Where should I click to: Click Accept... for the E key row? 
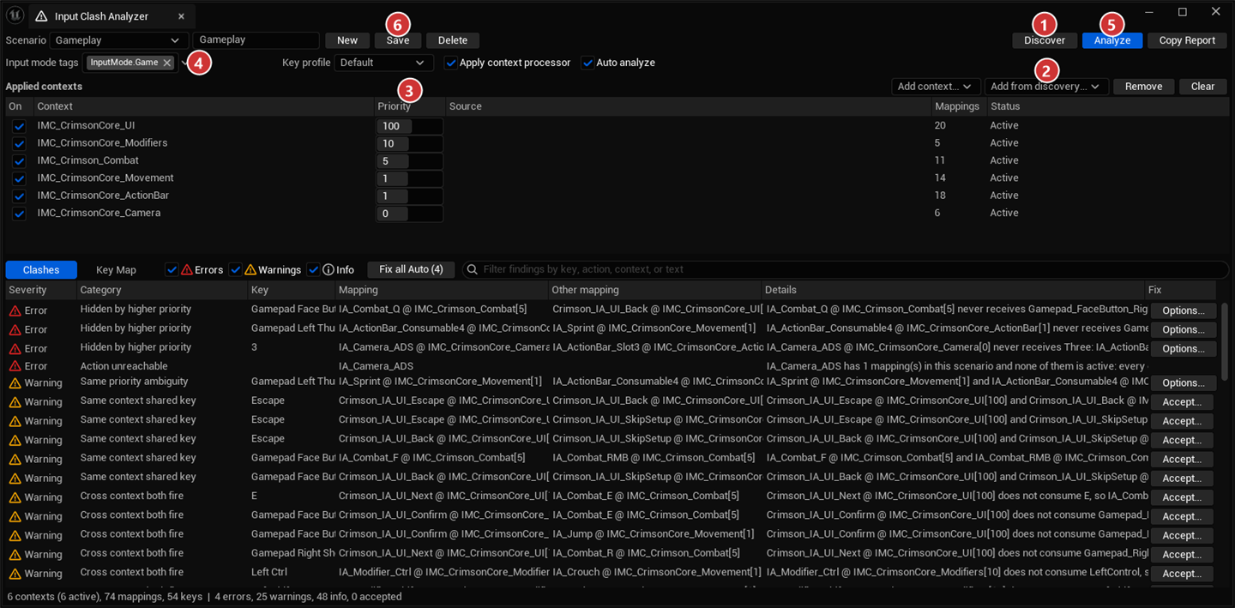[1182, 497]
